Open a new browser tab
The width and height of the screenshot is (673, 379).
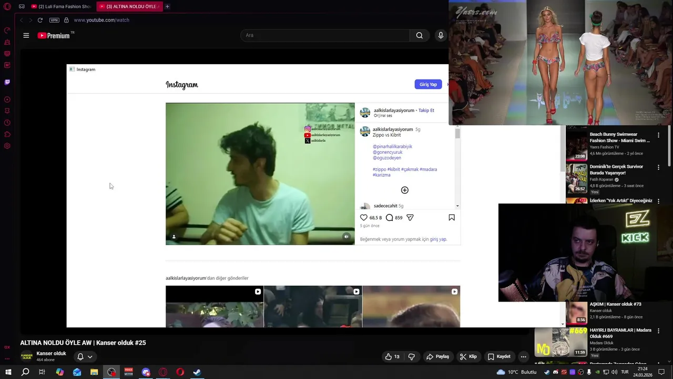[x=167, y=6]
